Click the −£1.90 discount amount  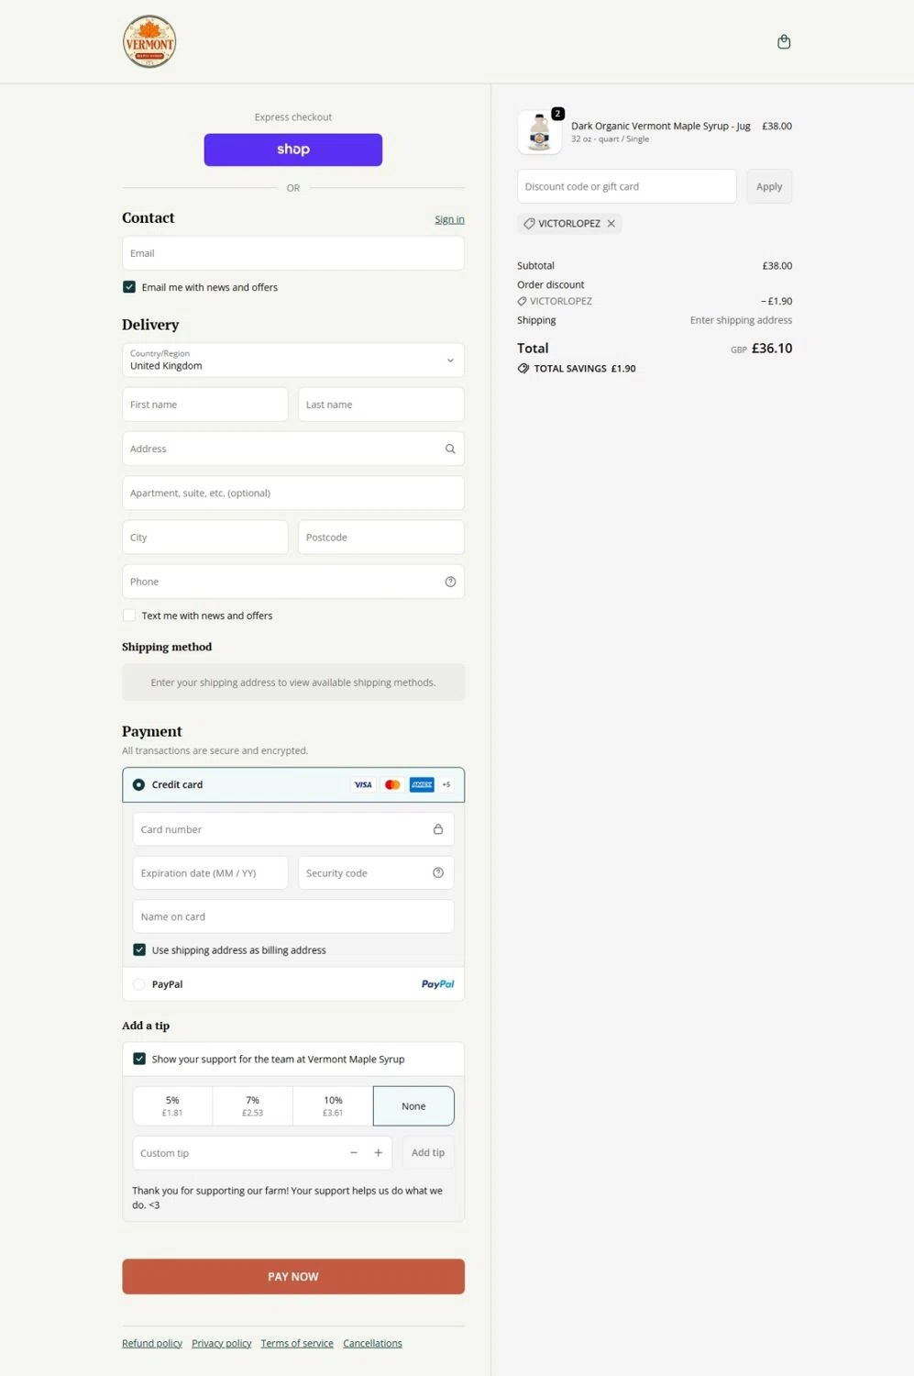coord(776,301)
